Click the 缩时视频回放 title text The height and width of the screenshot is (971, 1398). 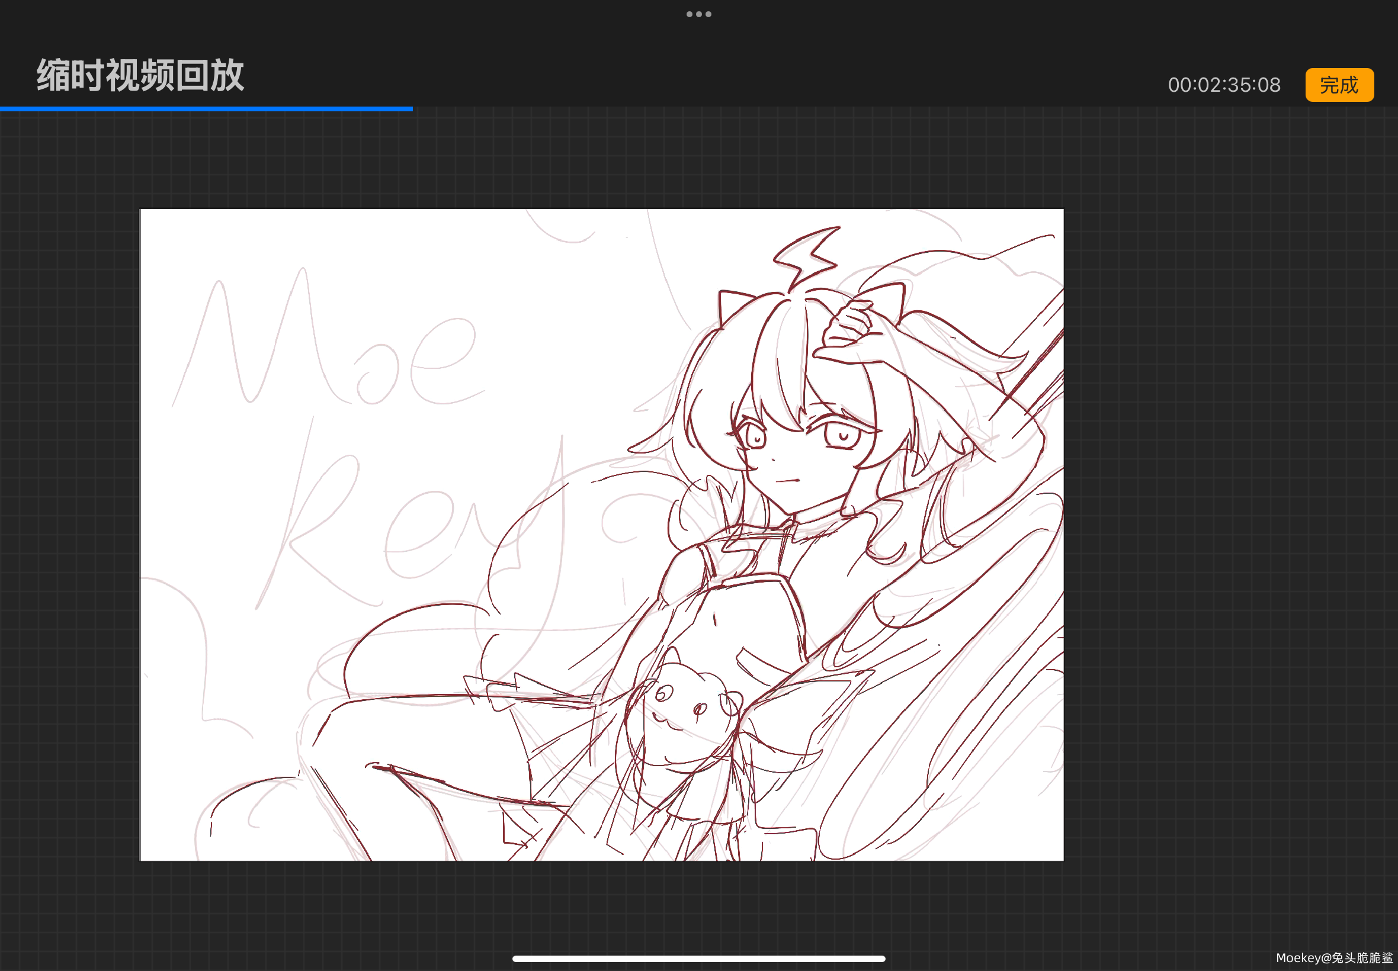point(140,75)
